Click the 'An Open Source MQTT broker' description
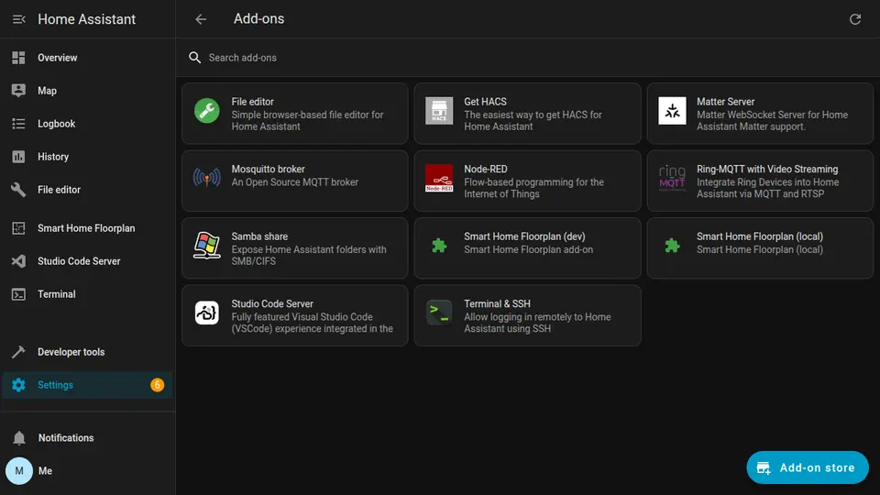Viewport: 880px width, 495px height. (294, 181)
